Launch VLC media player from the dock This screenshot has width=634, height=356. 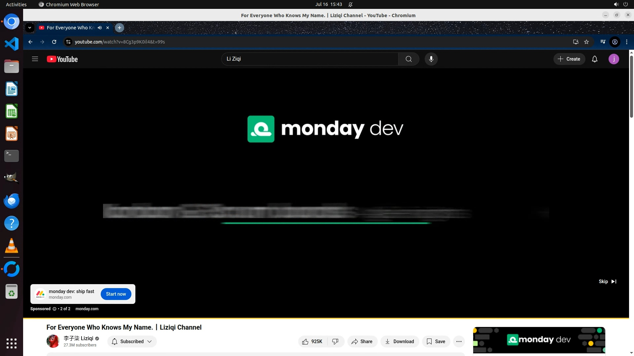tap(12, 246)
